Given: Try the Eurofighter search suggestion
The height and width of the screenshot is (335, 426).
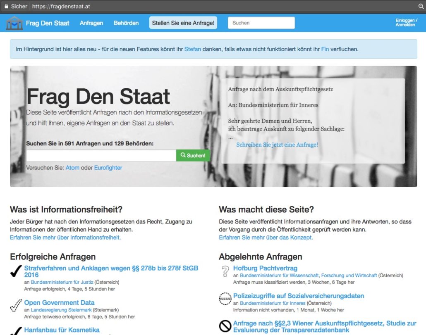Looking at the screenshot, I should point(108,168).
